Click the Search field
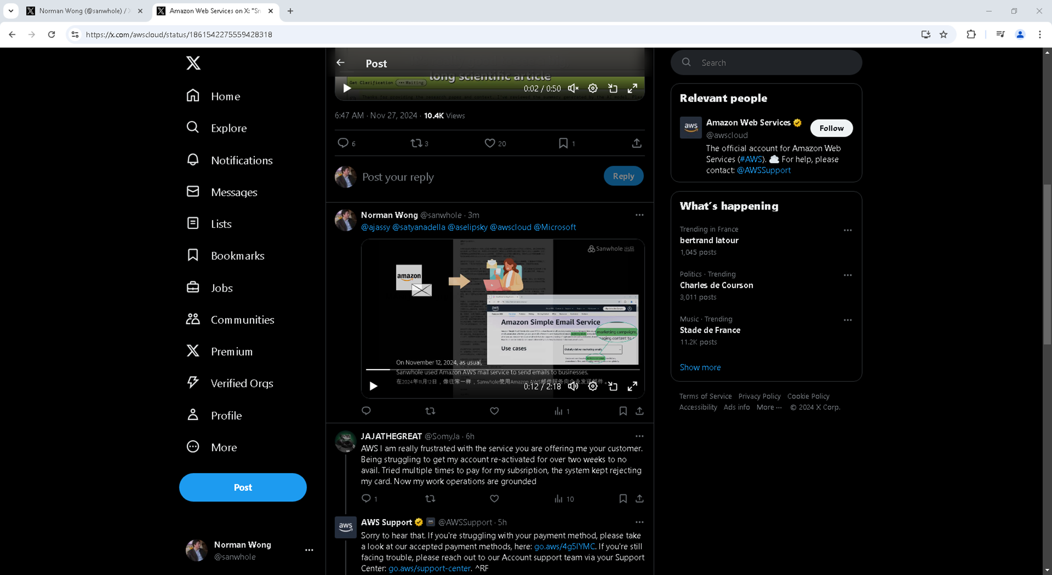 pos(766,62)
